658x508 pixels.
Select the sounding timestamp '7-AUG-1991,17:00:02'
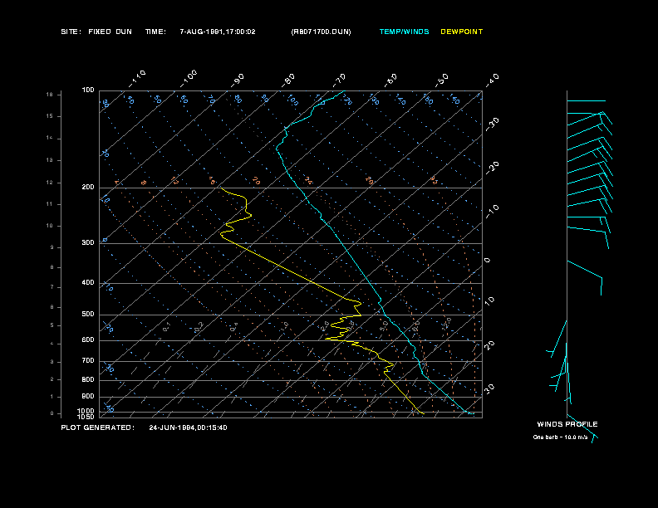click(218, 32)
